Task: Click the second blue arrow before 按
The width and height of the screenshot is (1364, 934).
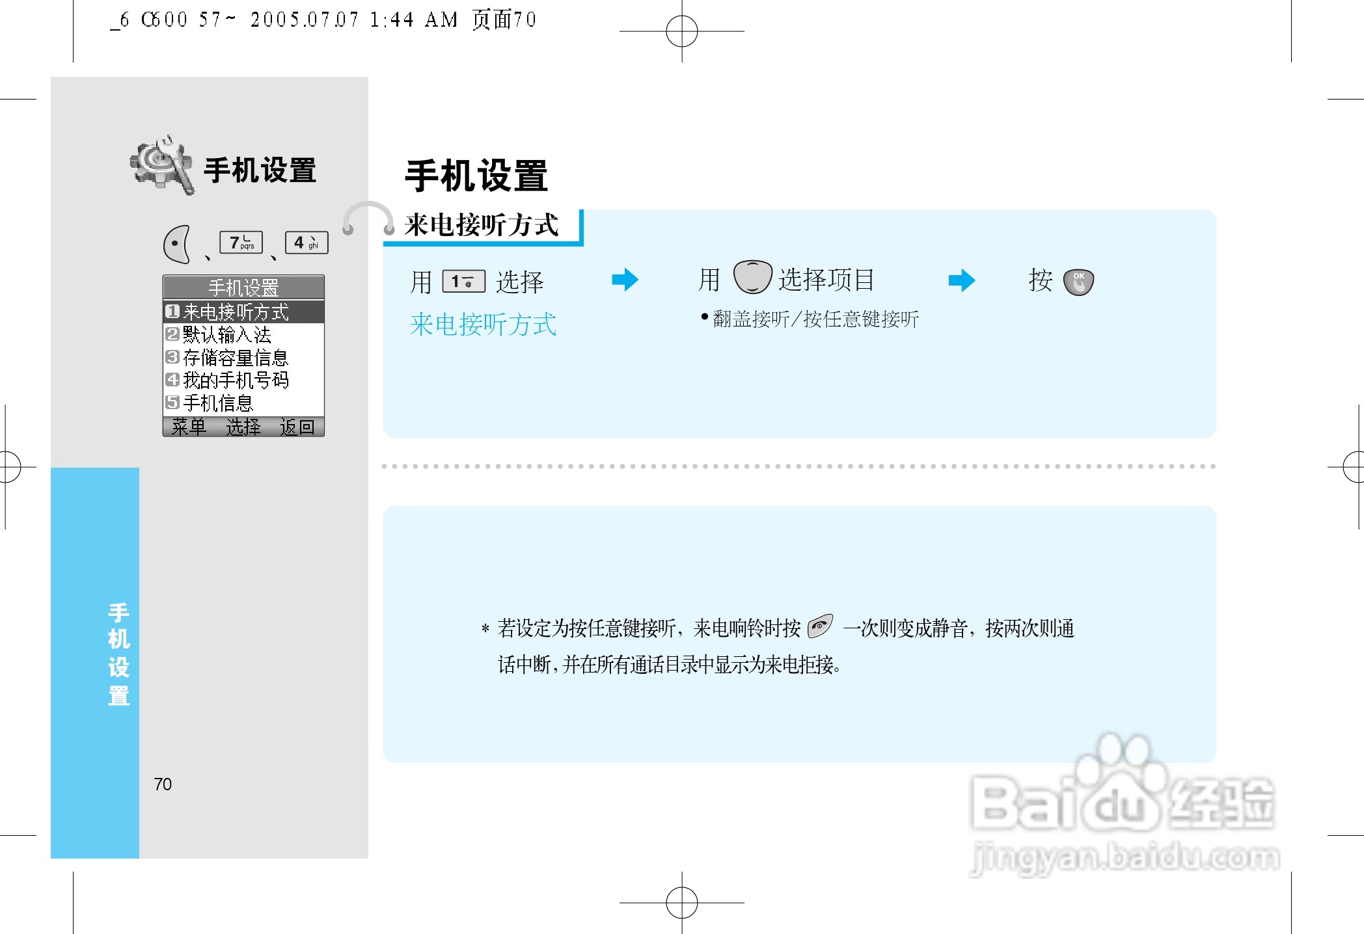Action: point(961,281)
